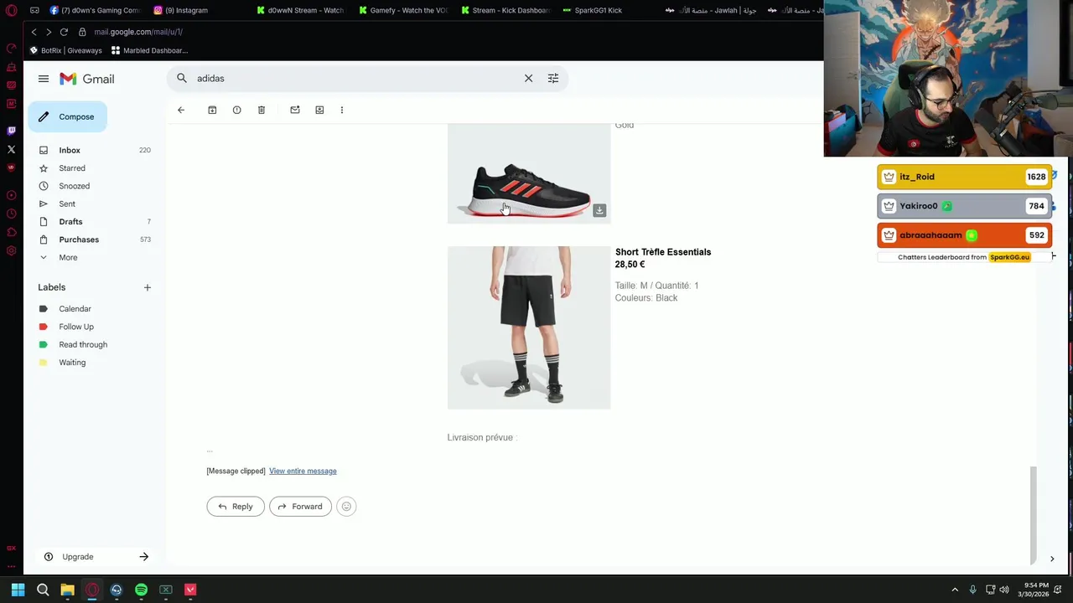Open Opera sidebar history clock
The height and width of the screenshot is (603, 1073).
point(11,195)
